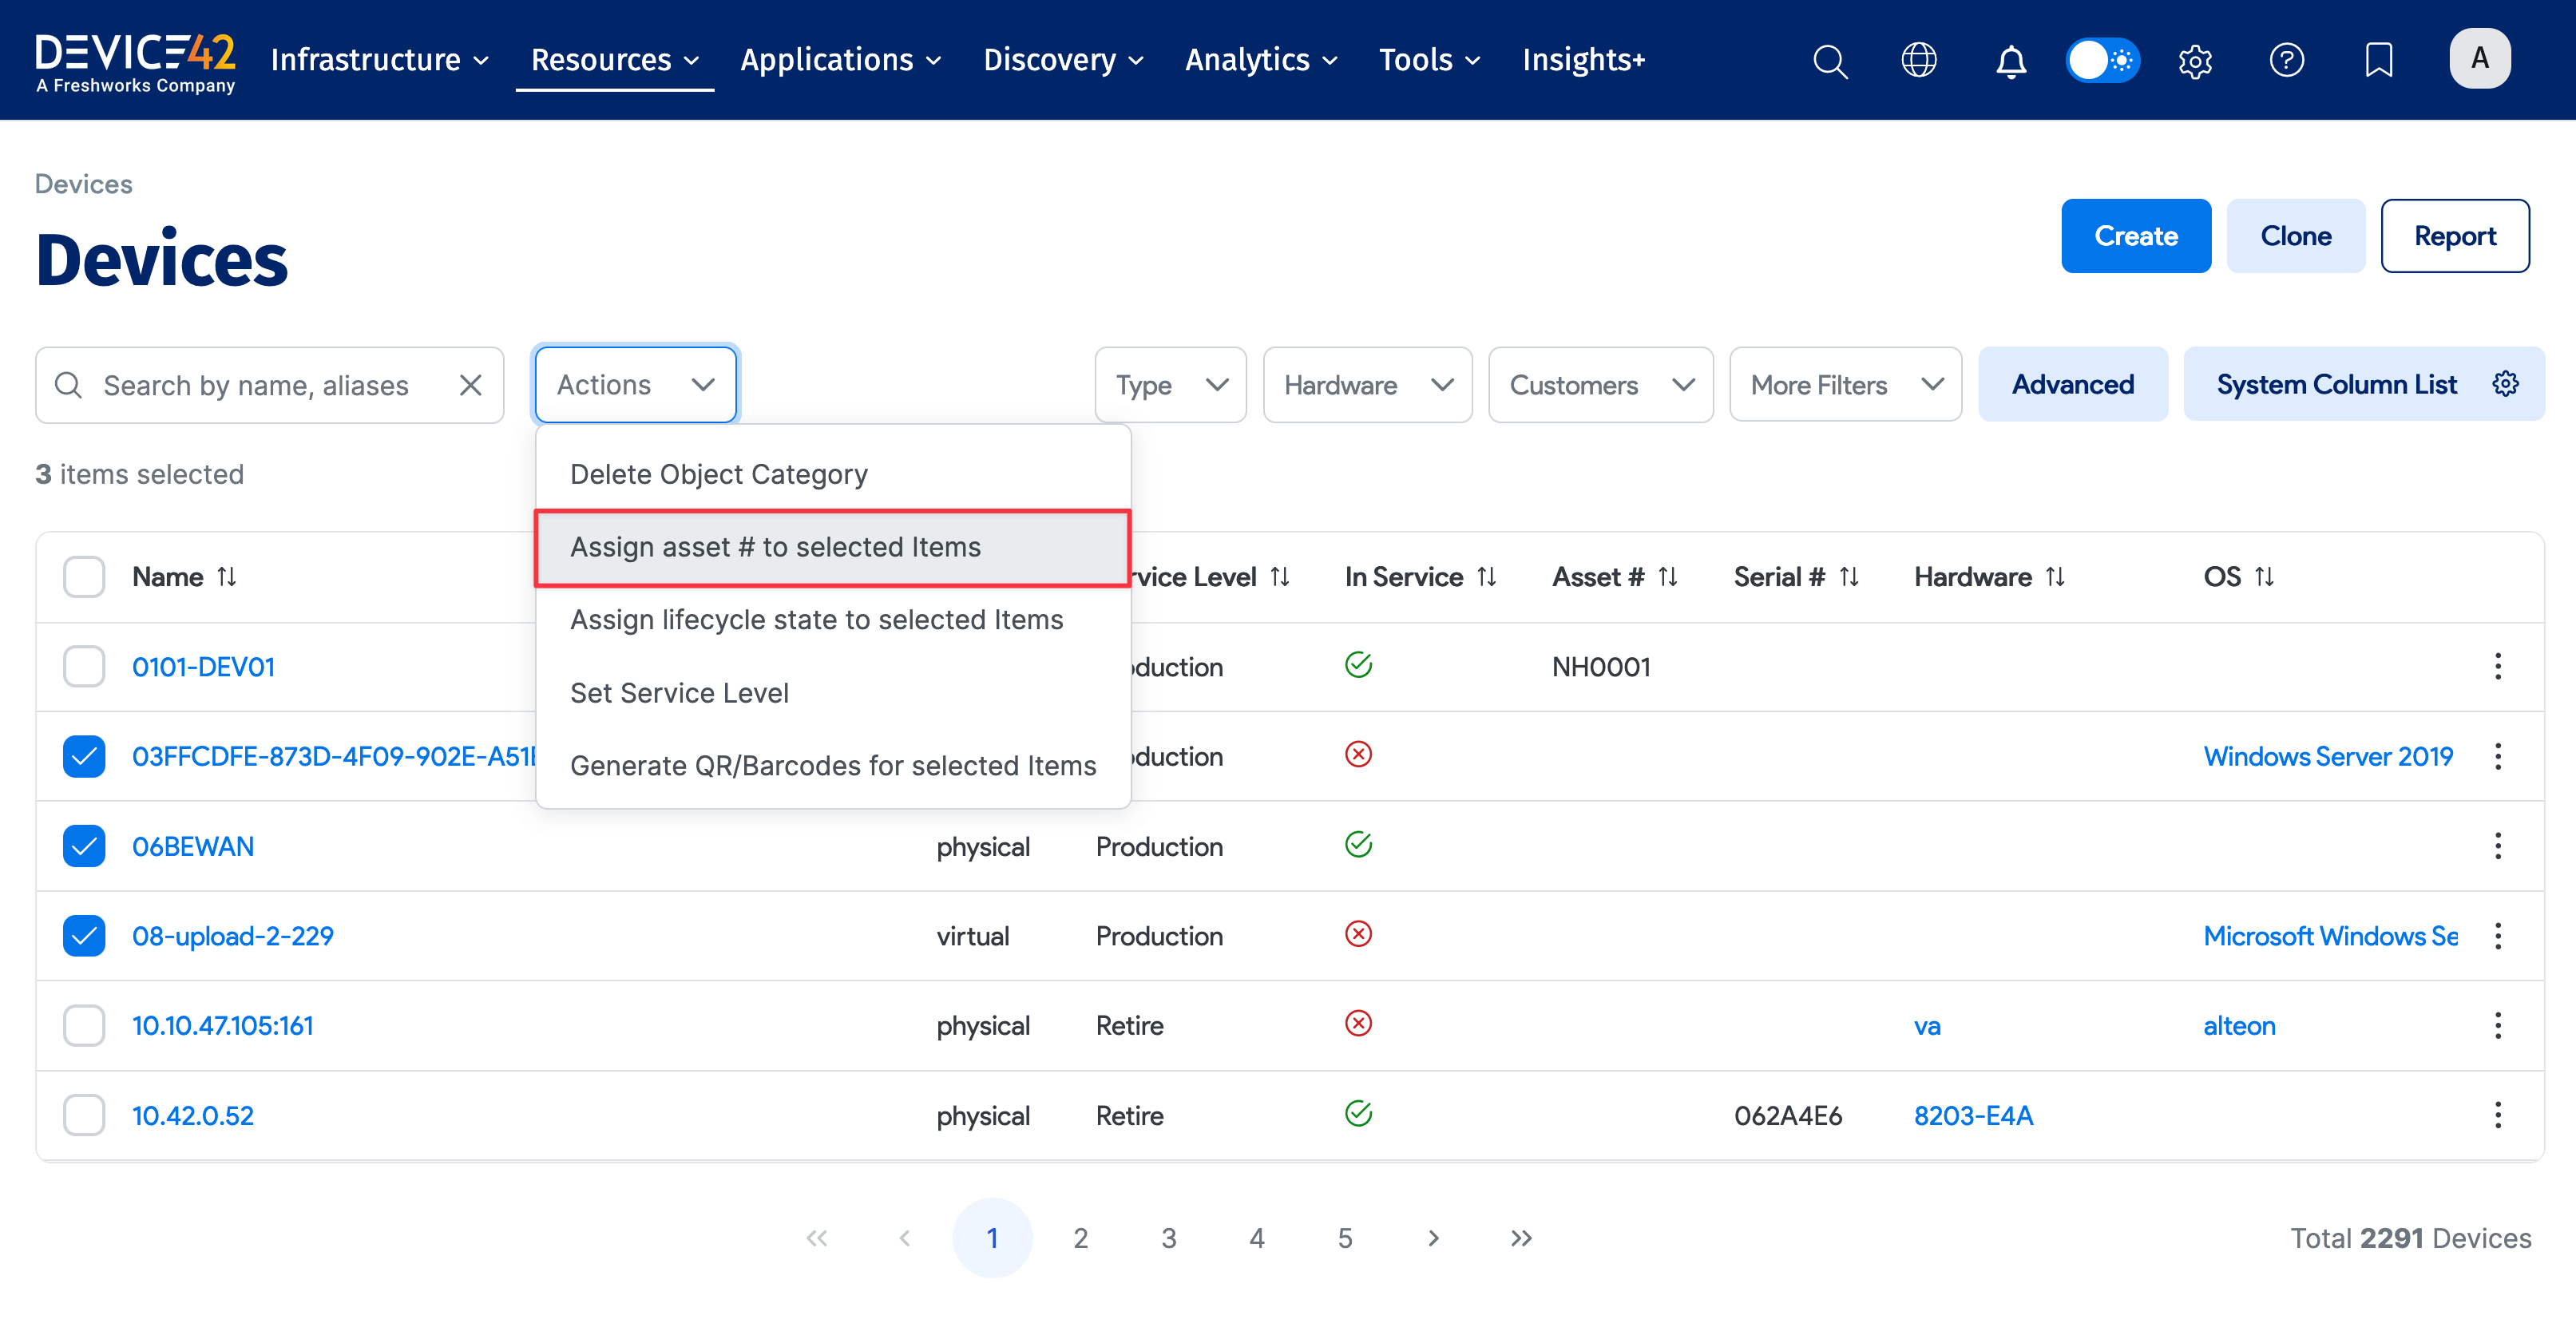Open row options for 06BEWAN device
The height and width of the screenshot is (1343, 2576).
2497,846
